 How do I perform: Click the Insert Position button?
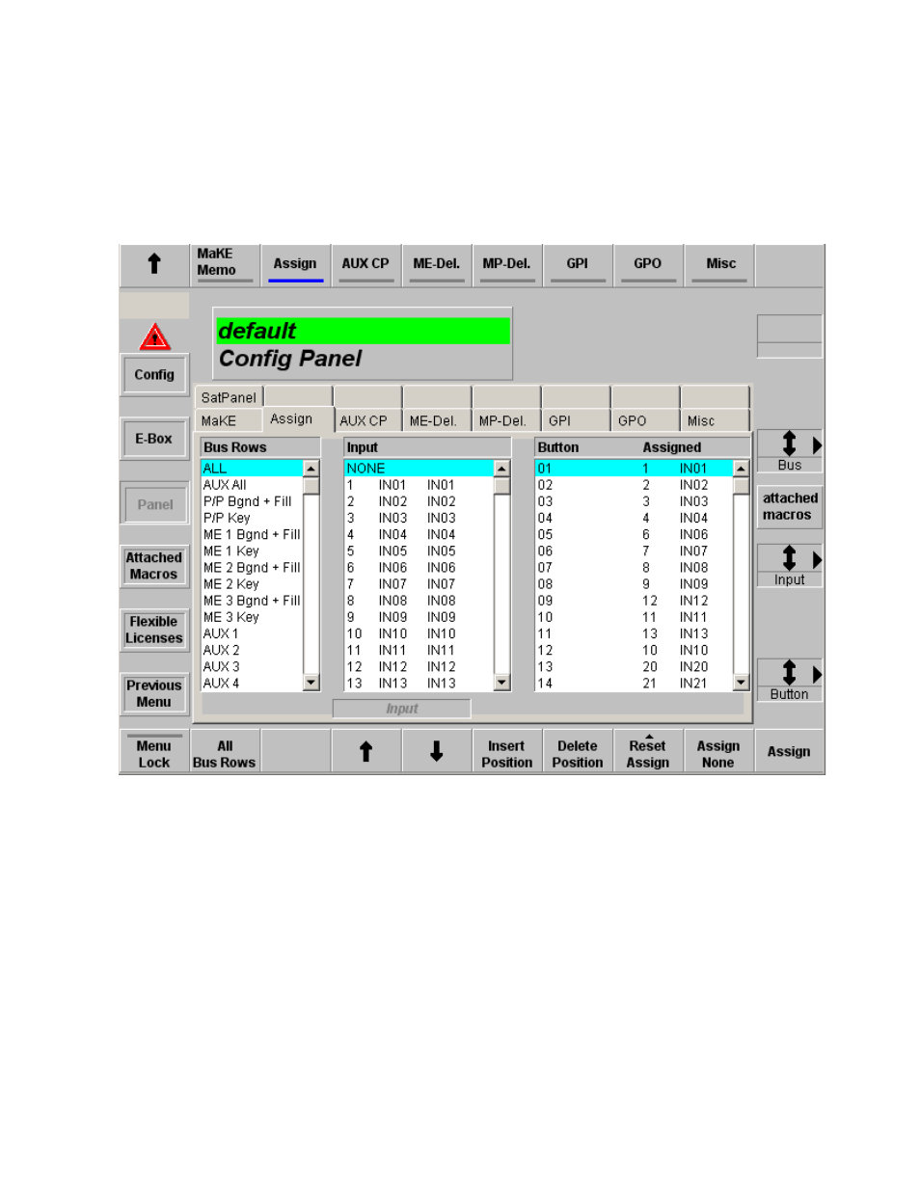coord(506,753)
